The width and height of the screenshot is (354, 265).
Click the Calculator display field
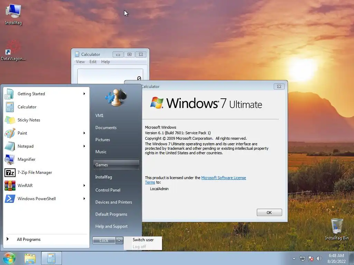click(110, 76)
